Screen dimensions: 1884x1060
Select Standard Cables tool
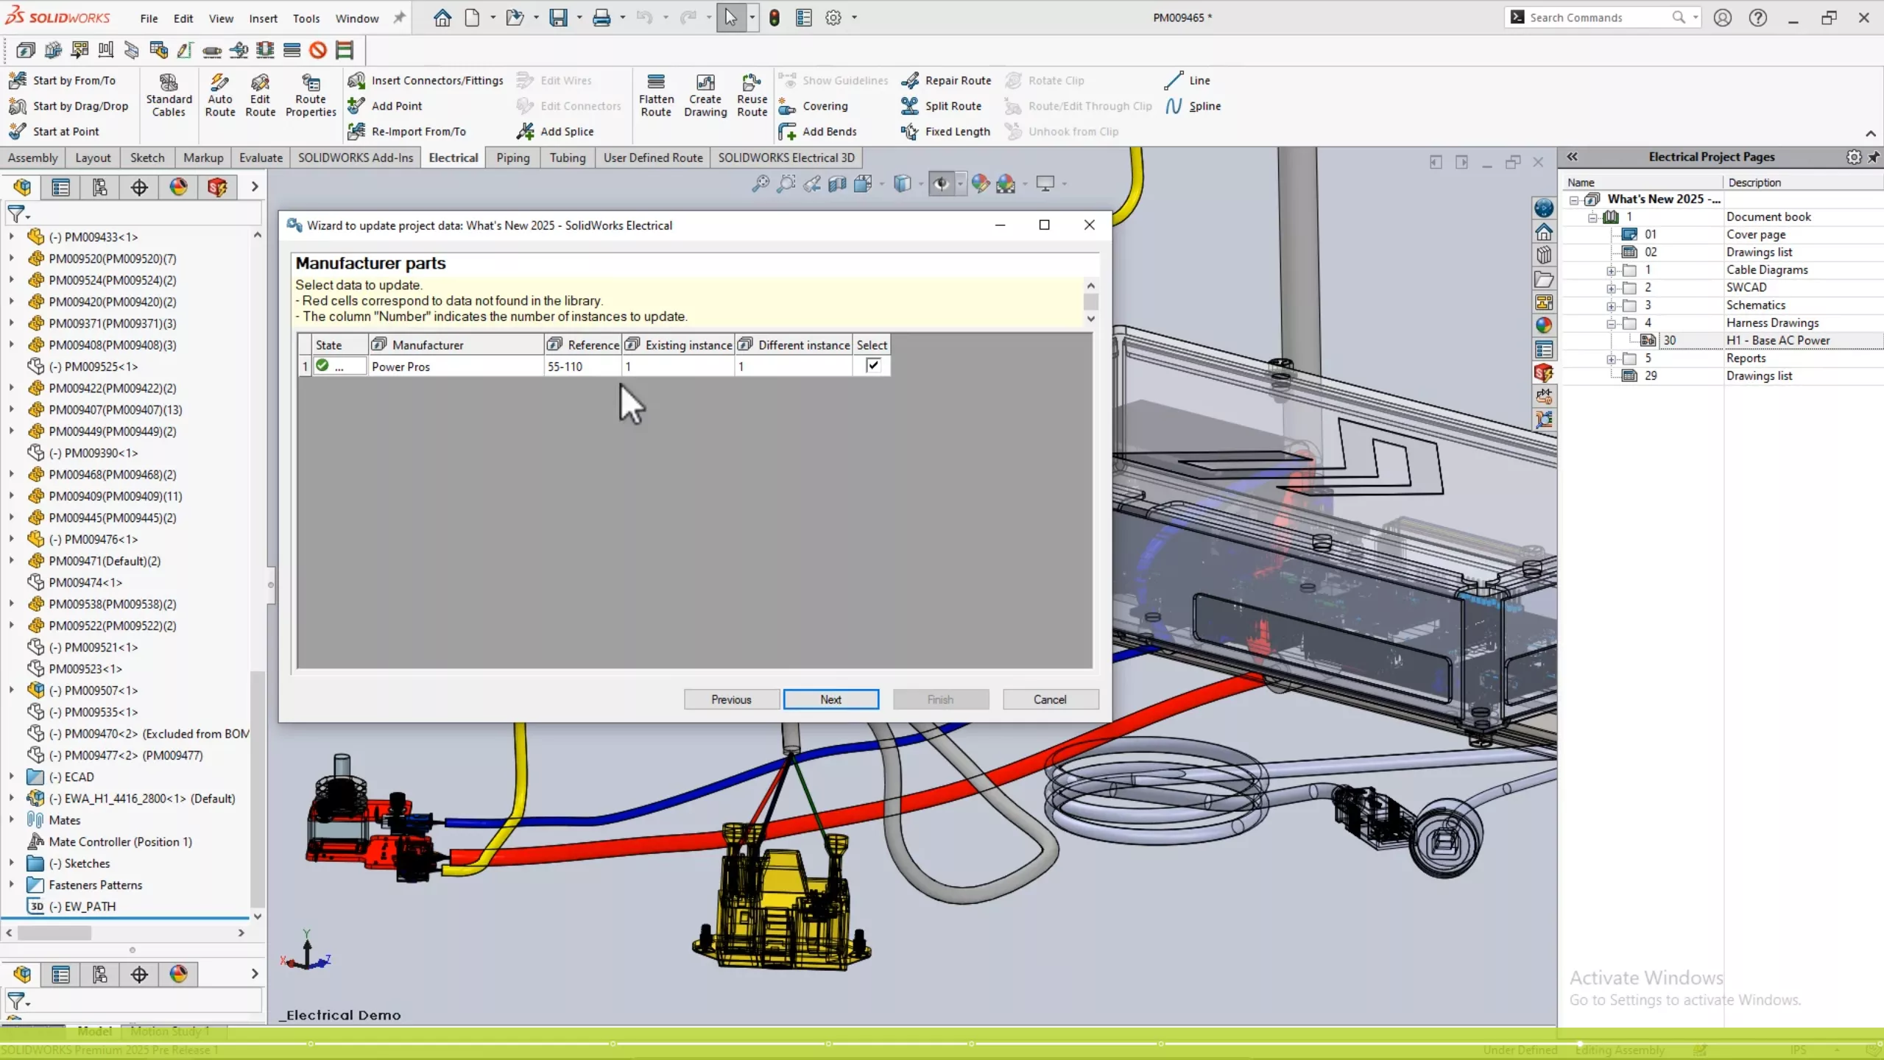tap(169, 96)
